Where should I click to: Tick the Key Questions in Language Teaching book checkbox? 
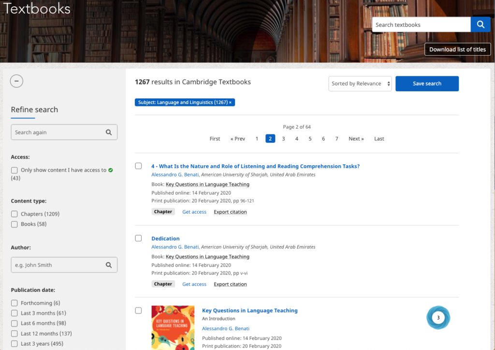coord(138,310)
